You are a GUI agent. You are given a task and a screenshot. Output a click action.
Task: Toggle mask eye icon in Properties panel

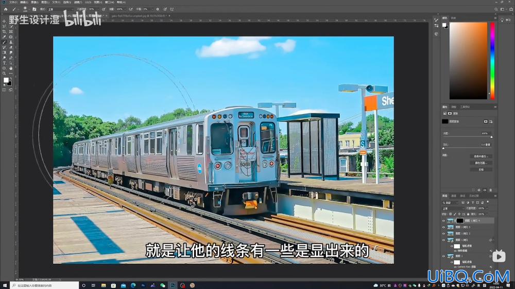click(485, 190)
